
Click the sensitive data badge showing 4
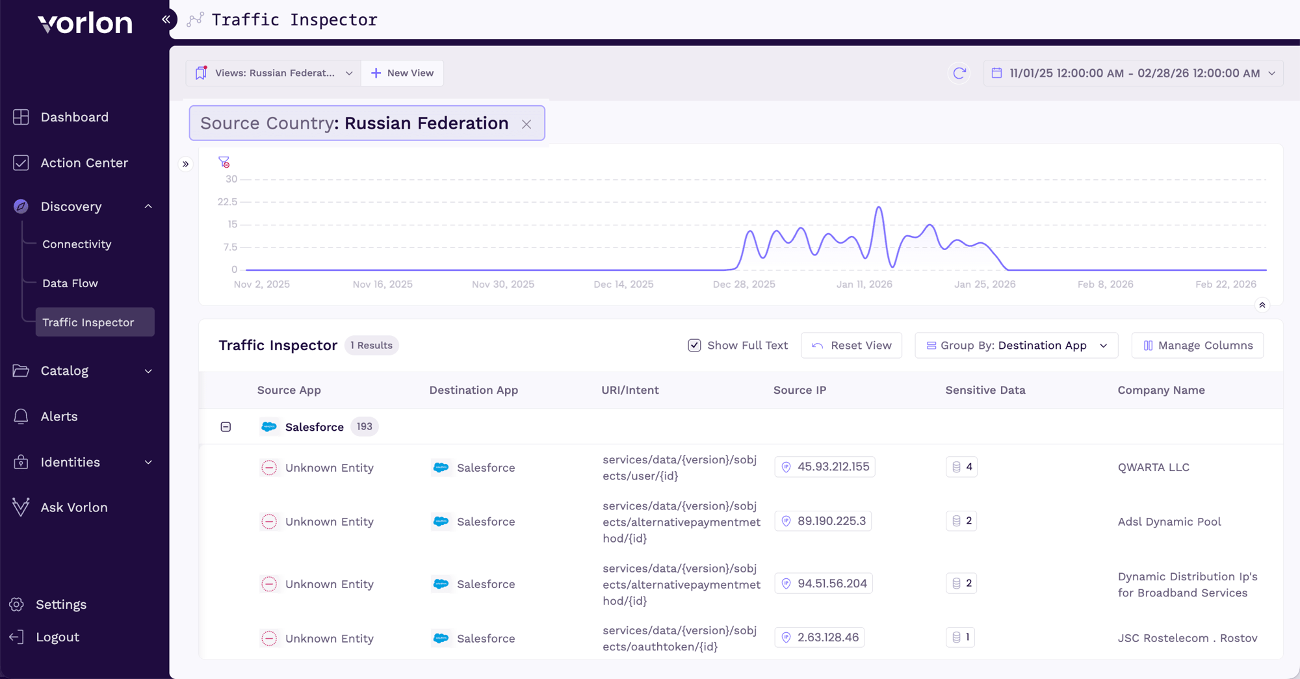point(961,467)
